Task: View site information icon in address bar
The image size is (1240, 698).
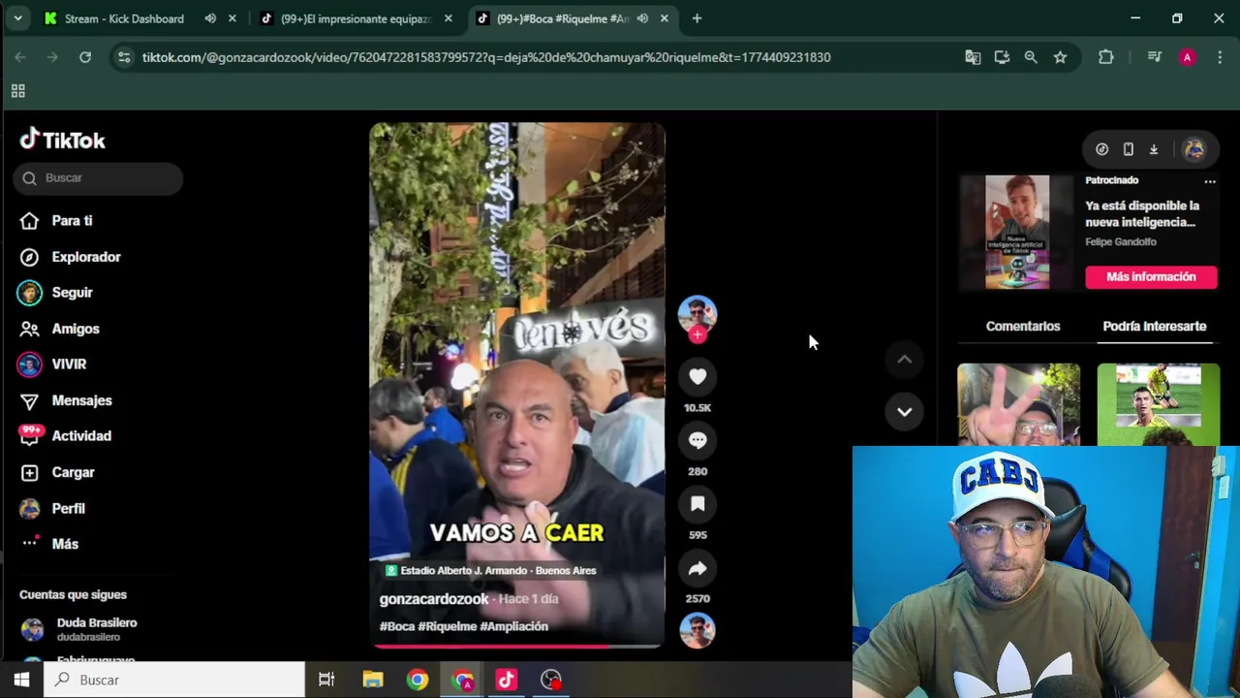Action: (x=123, y=57)
